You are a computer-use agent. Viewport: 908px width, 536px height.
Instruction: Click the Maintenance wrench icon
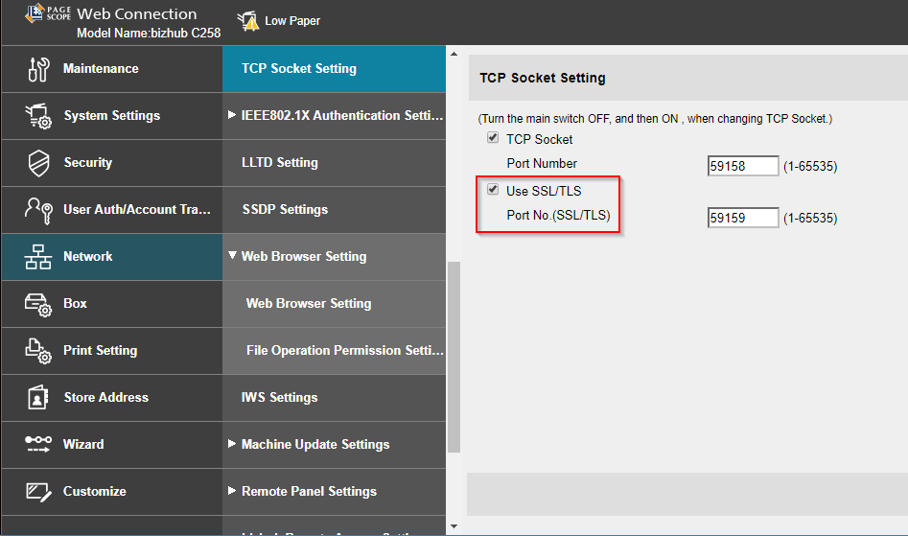pyautogui.click(x=38, y=69)
